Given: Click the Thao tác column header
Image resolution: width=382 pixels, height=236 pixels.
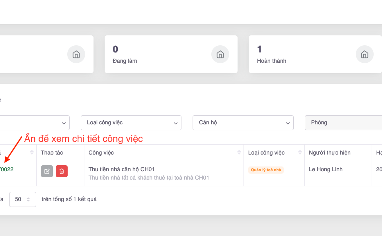Looking at the screenshot, I should tap(52, 153).
